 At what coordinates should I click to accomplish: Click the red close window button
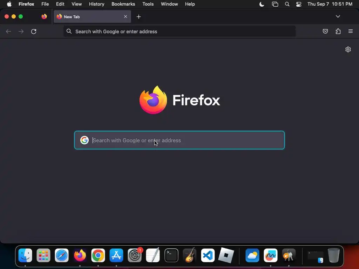7,16
